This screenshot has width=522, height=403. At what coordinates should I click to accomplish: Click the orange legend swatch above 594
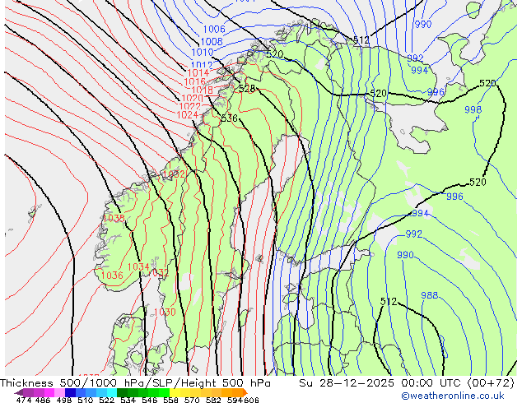click(x=237, y=392)
